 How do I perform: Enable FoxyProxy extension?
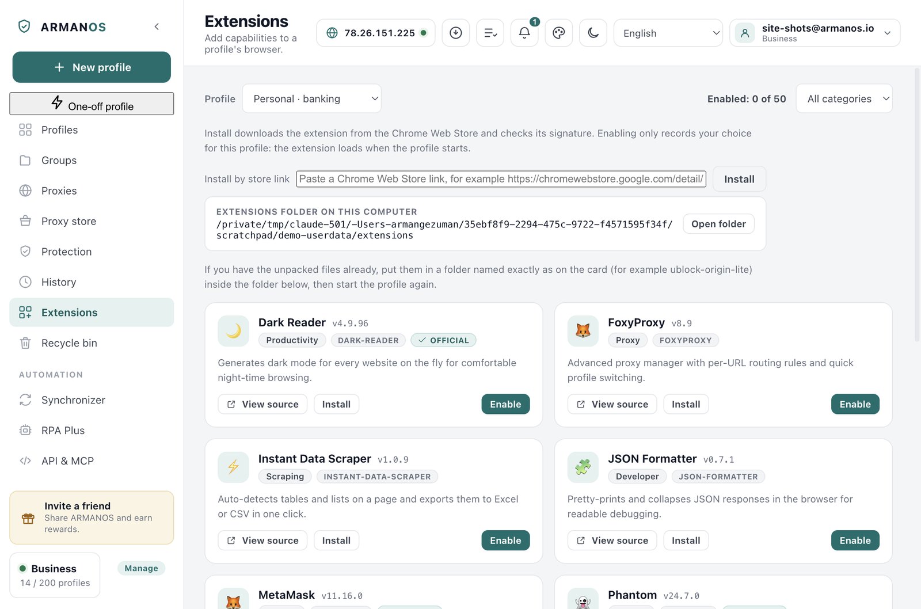tap(855, 404)
